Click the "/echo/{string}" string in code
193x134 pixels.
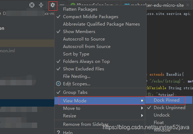pyautogui.click(x=166, y=81)
